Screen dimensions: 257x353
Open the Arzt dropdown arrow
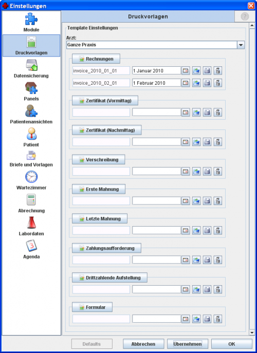point(241,45)
